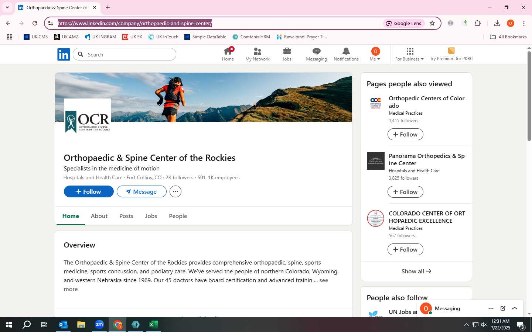
Task: Open the Notifications bell icon
Action: (346, 54)
